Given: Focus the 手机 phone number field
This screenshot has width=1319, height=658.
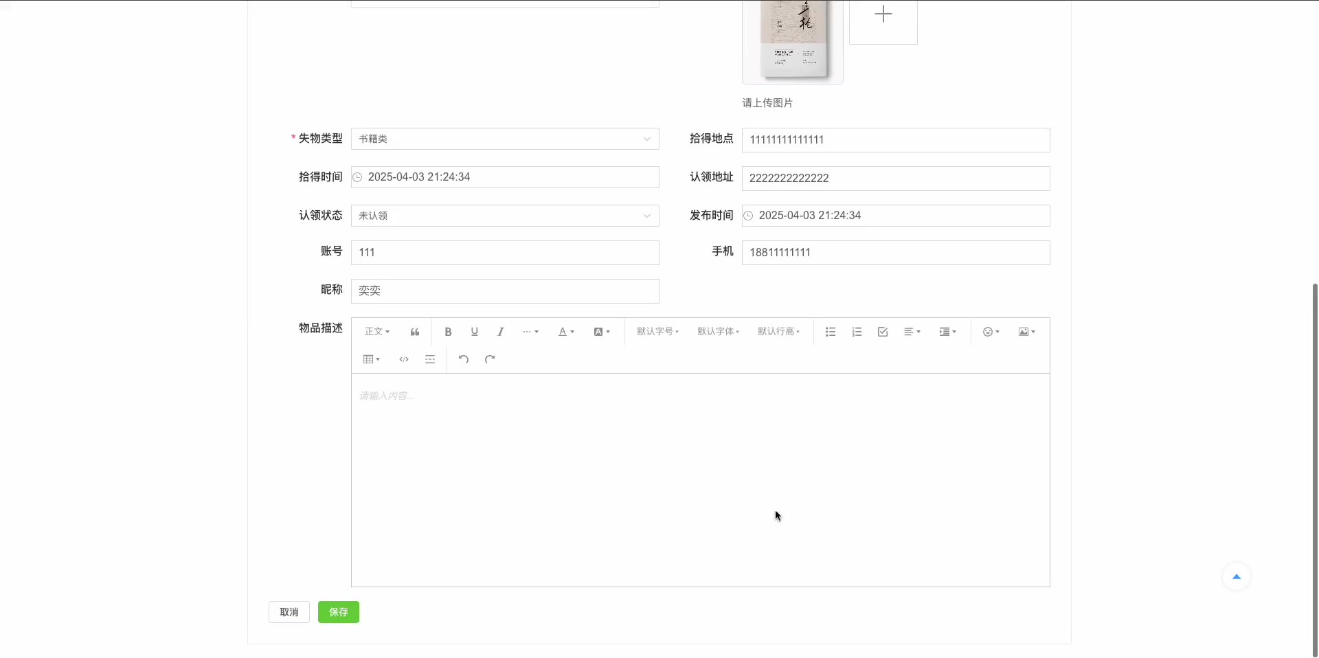Looking at the screenshot, I should pyautogui.click(x=896, y=253).
